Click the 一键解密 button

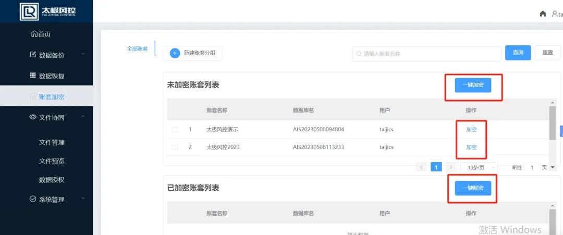[473, 188]
